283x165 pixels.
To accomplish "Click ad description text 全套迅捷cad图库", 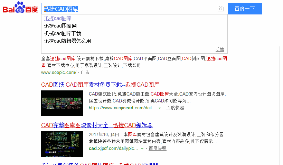I will point(58,58).
